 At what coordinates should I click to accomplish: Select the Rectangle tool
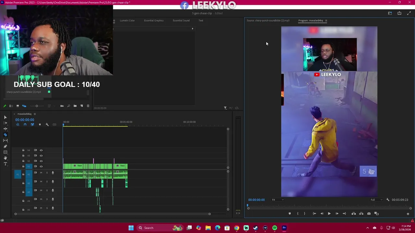click(x=5, y=152)
